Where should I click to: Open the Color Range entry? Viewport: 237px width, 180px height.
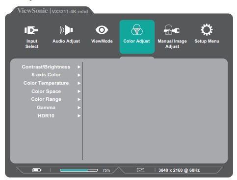(46, 99)
